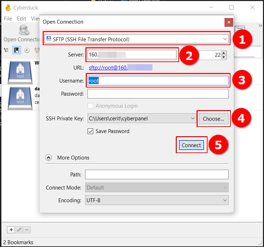The height and width of the screenshot is (247, 264).
Task: Uncheck the Save Password checkbox
Action: tap(90, 131)
